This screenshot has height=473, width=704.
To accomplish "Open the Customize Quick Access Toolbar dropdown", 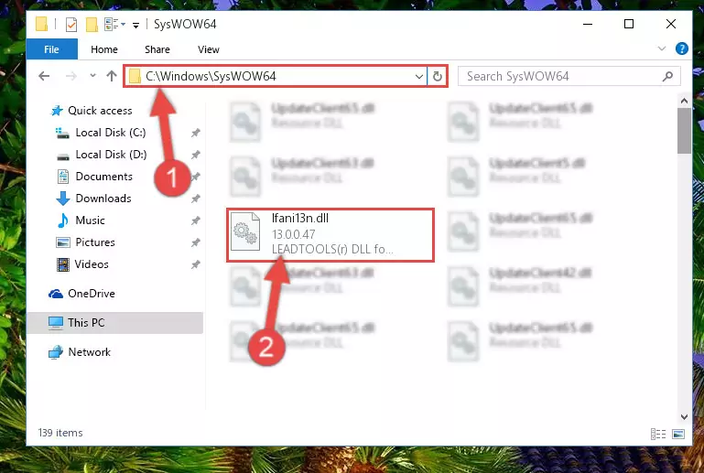I will tap(135, 25).
